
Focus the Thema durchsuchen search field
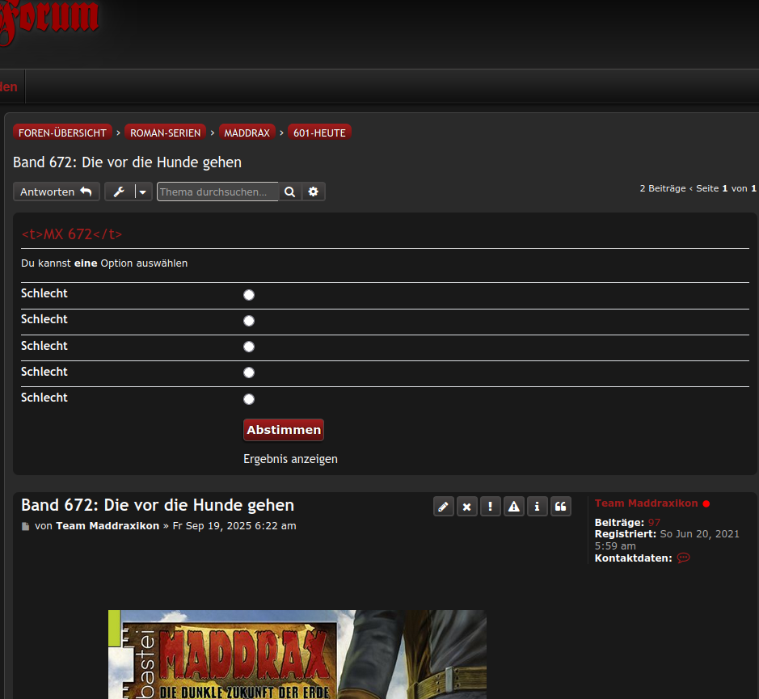217,192
